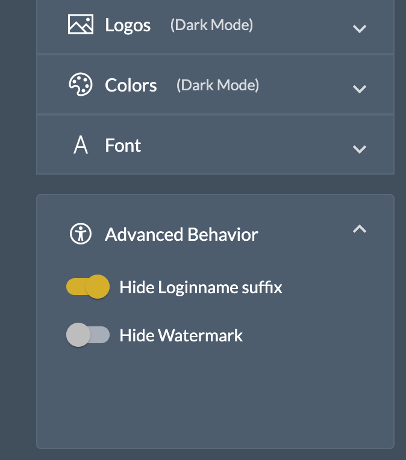Click the dark margin left of the panels
The image size is (406, 460).
17,241
